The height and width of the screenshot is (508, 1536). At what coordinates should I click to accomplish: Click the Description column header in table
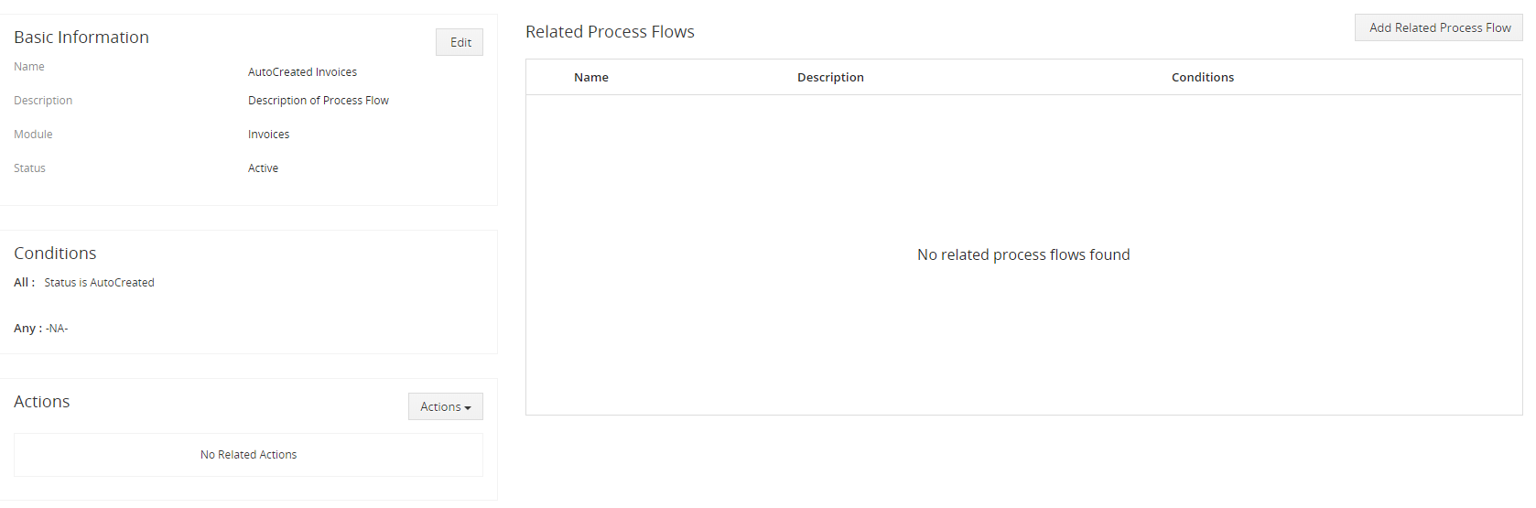(830, 78)
